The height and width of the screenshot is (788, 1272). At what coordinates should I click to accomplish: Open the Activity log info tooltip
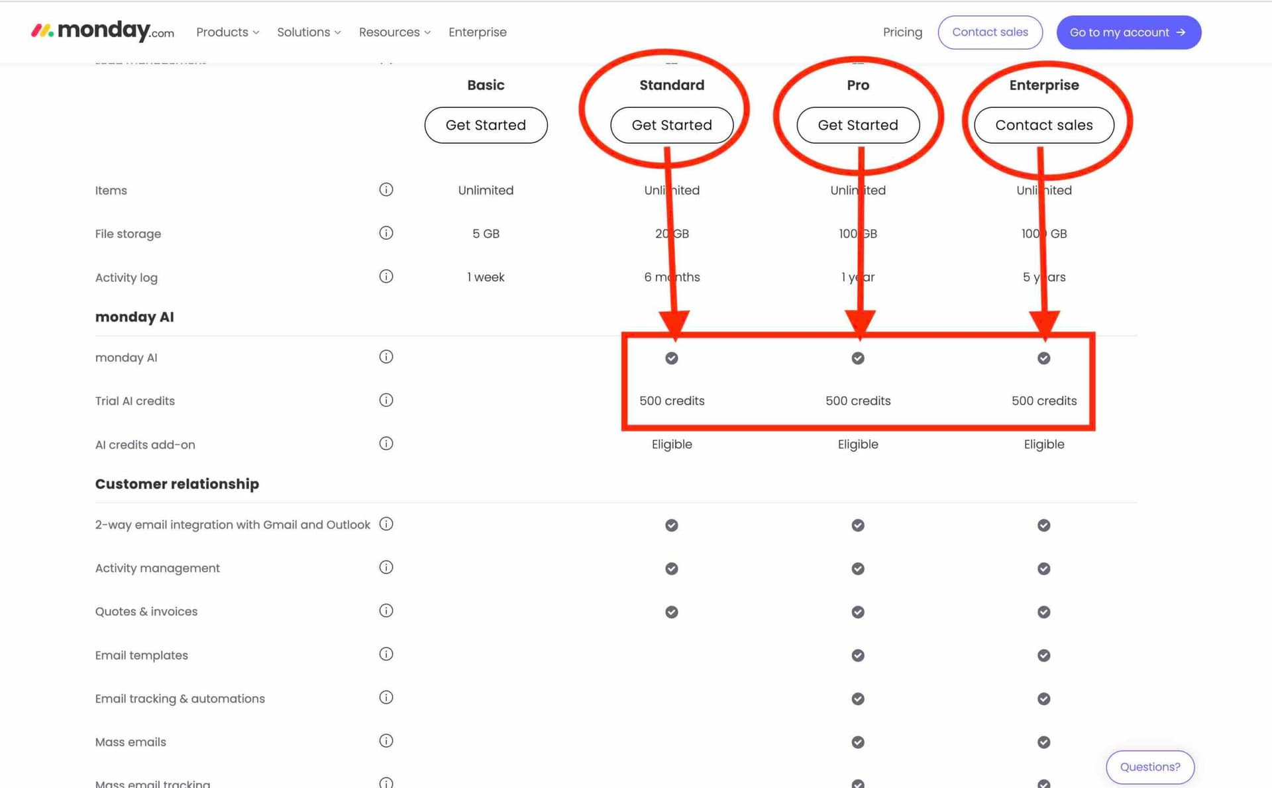pyautogui.click(x=386, y=276)
